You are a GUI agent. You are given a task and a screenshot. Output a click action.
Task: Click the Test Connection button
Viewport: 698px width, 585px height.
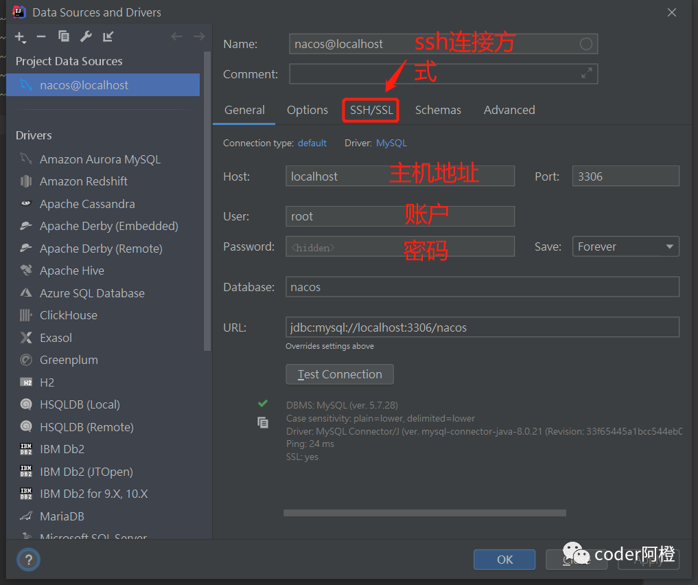[x=340, y=374]
